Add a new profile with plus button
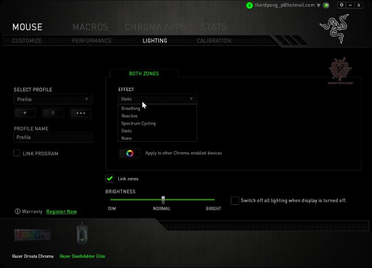This screenshot has height=268, width=372. point(25,113)
